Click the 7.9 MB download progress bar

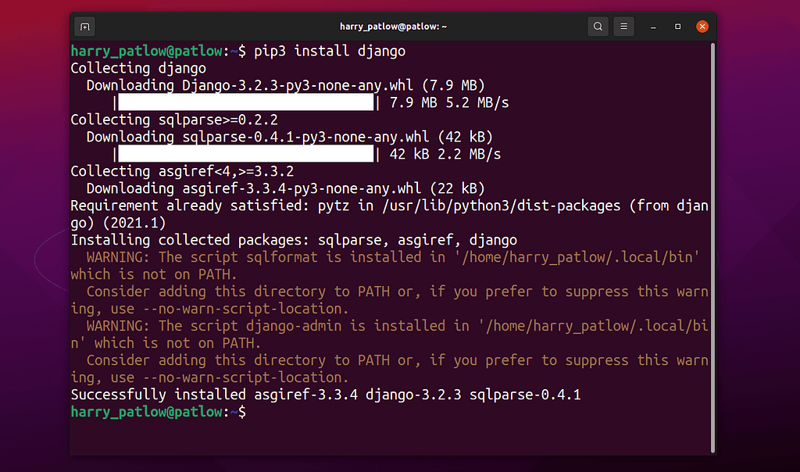point(246,102)
